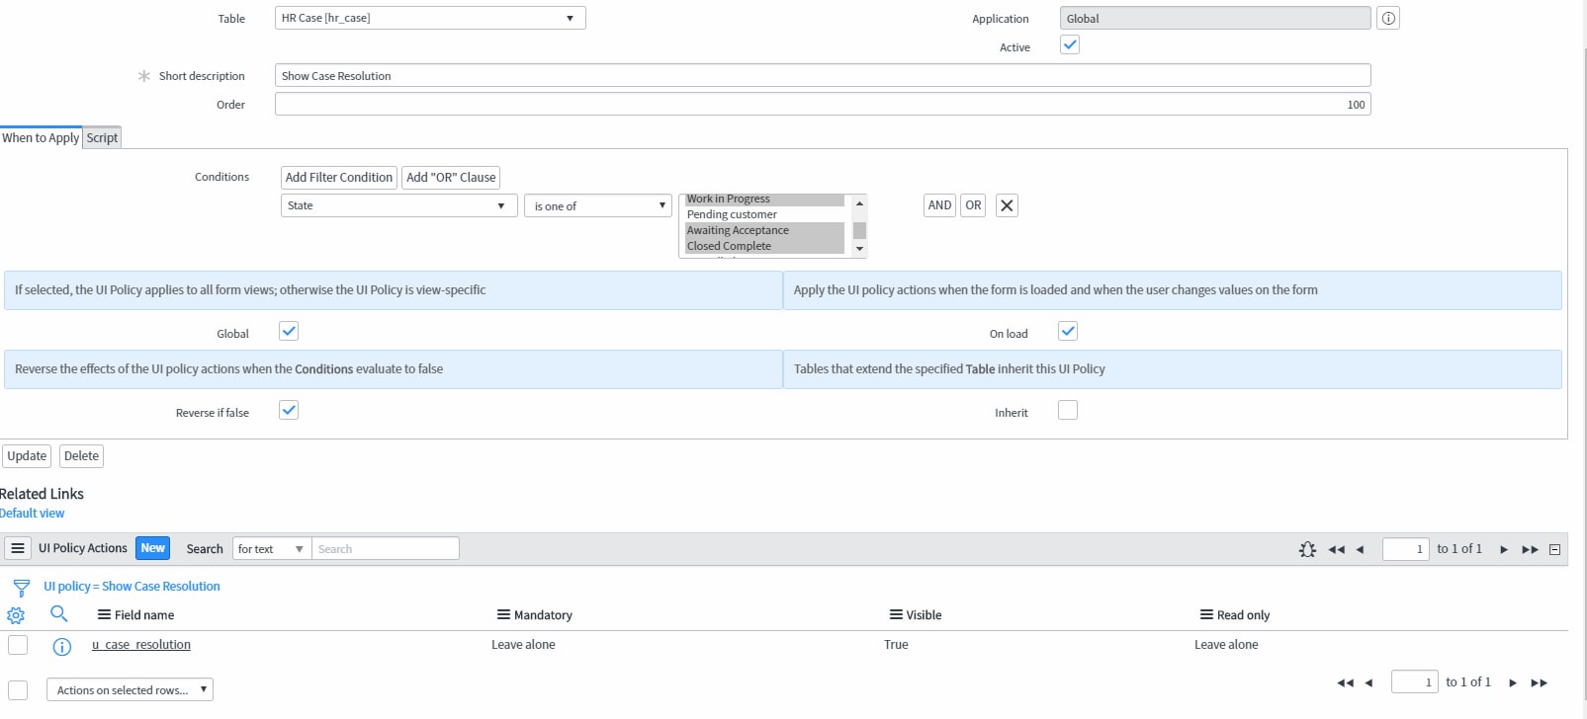Go to next page in top pagination
The height and width of the screenshot is (719, 1587).
click(1504, 549)
